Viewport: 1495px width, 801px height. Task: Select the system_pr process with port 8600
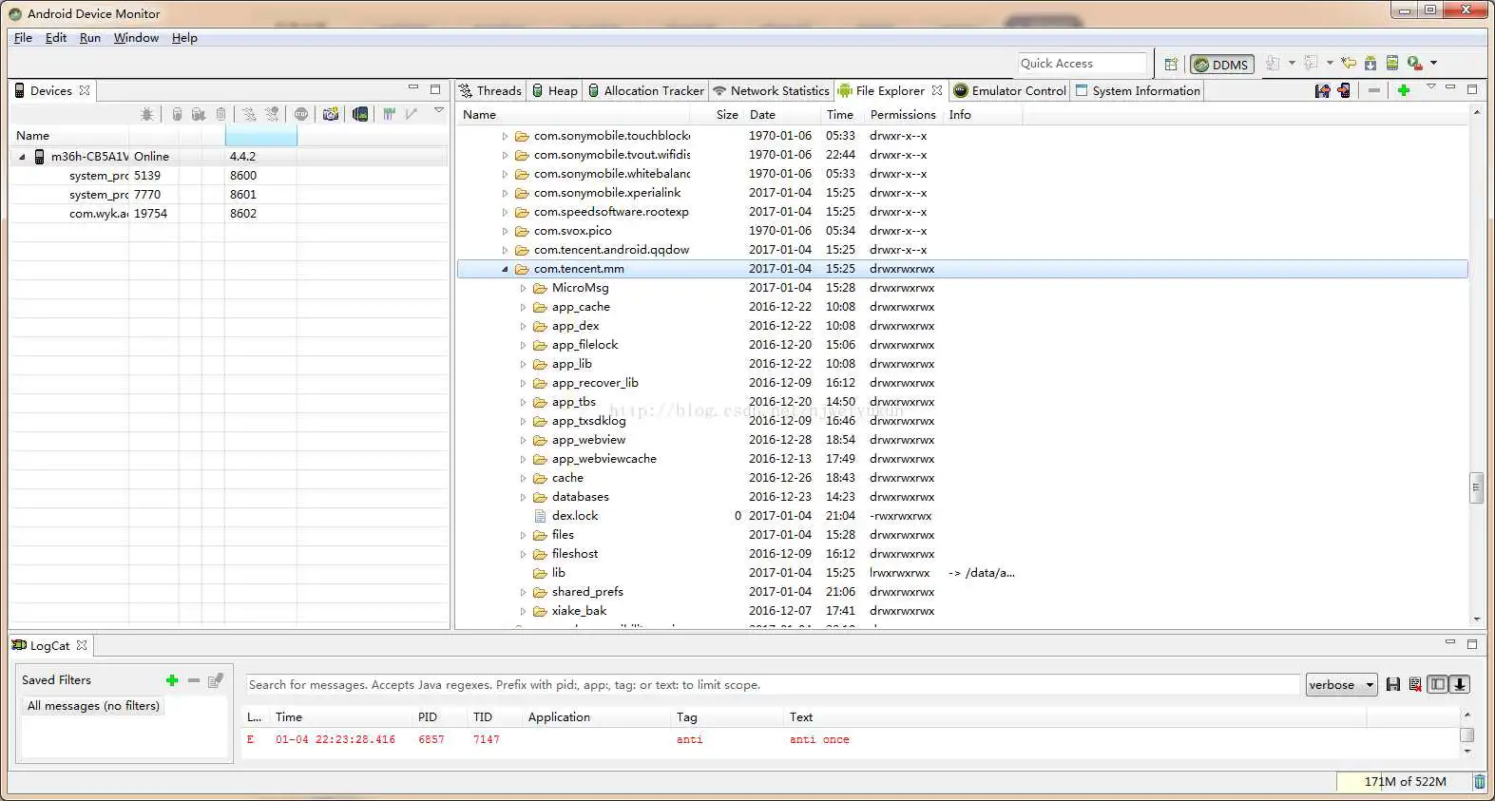229,176
